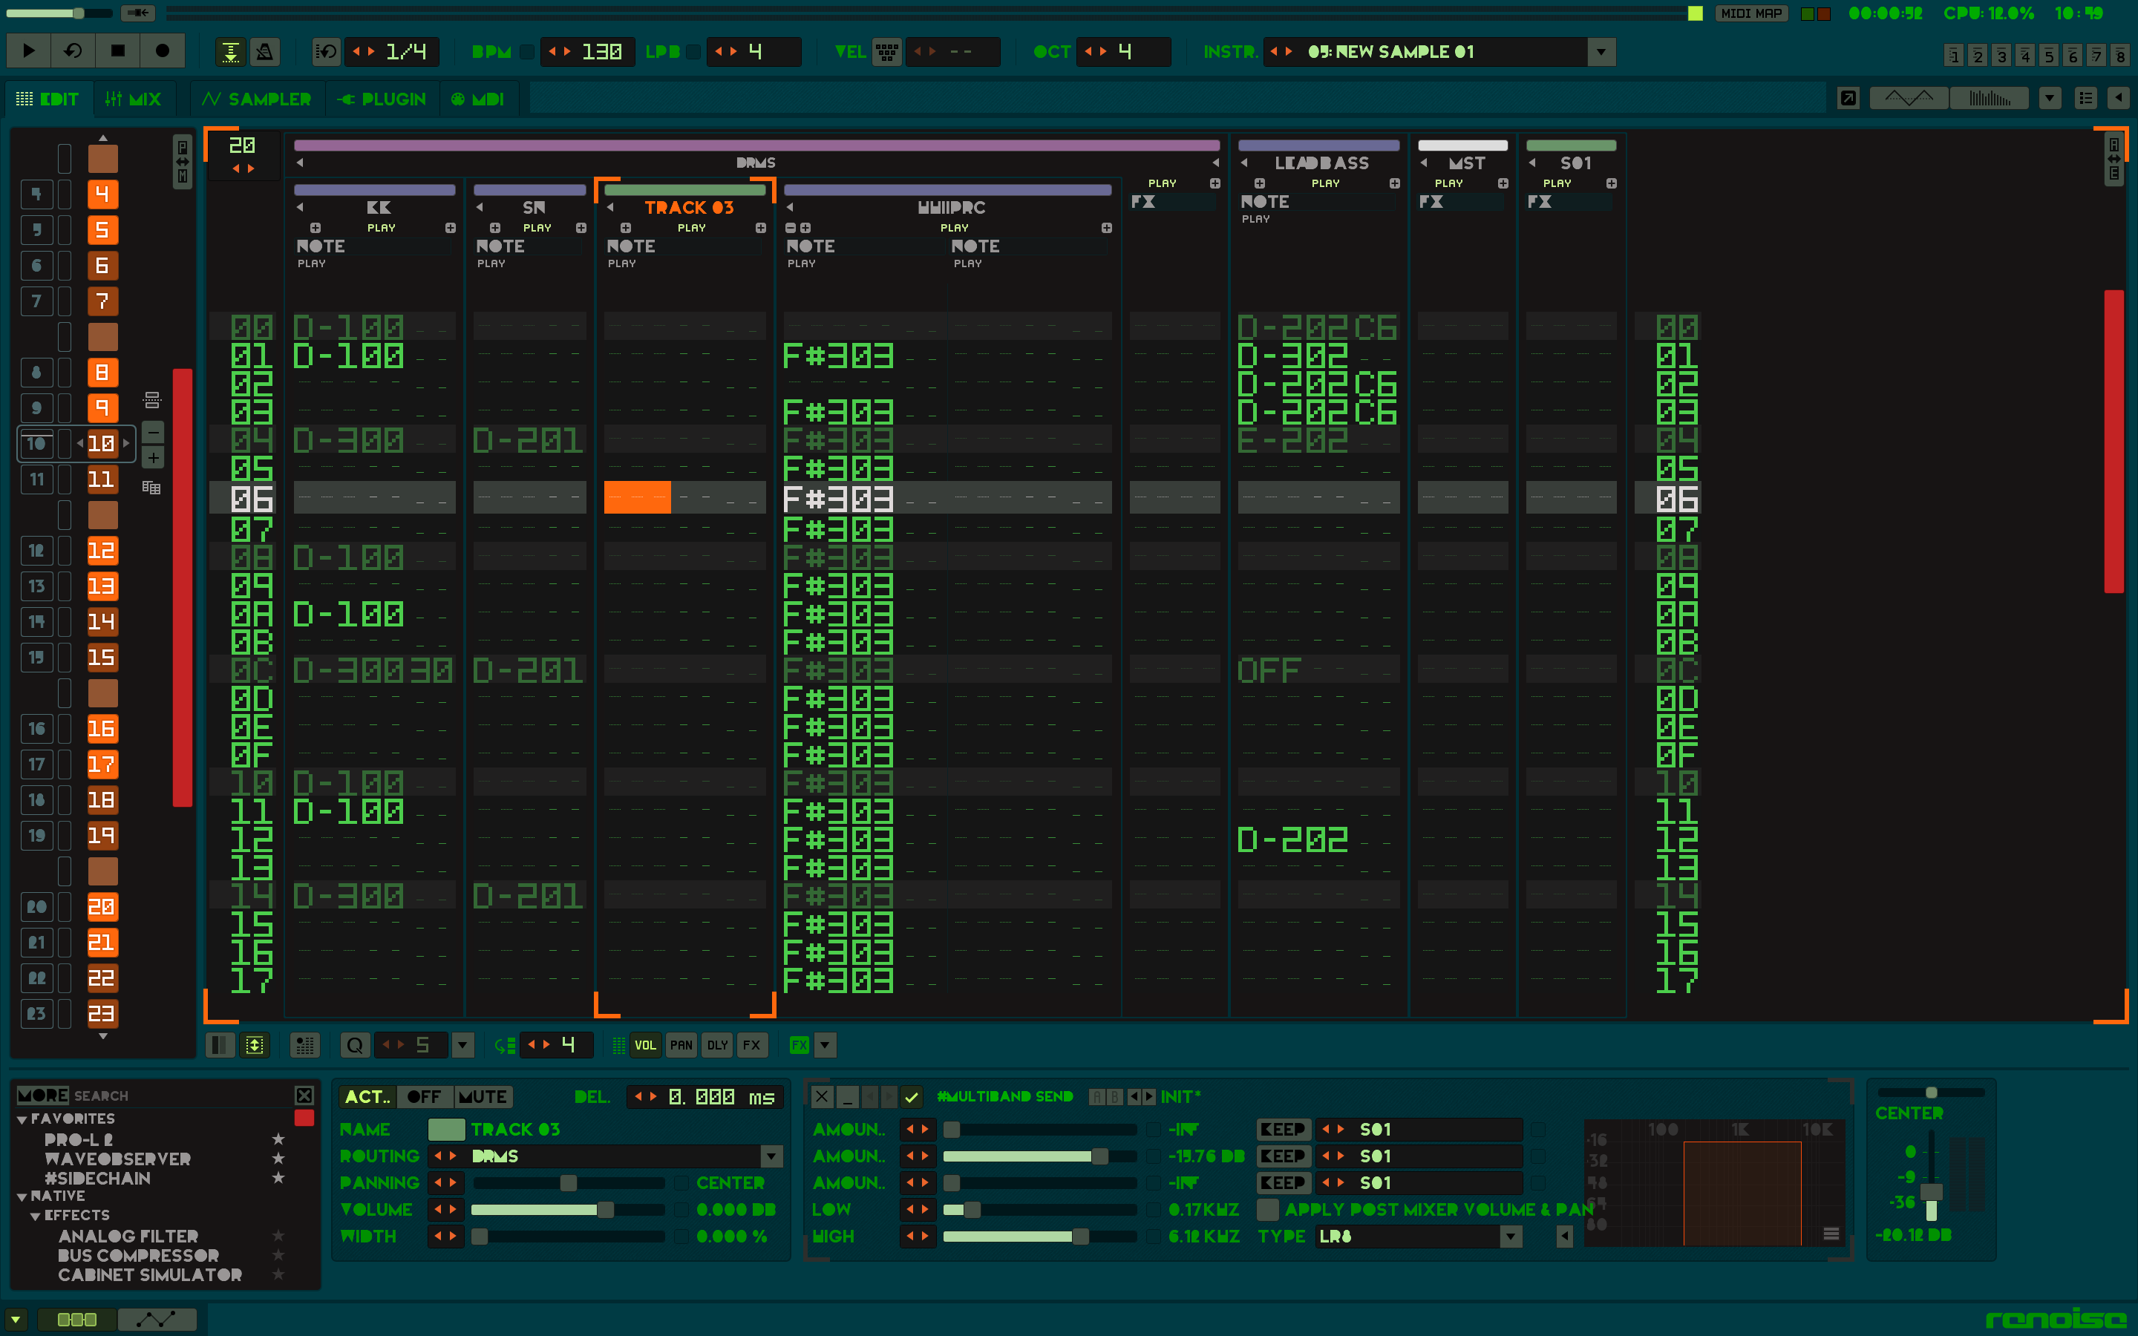Toggle the BPM sync checkbox
Viewport: 2138px width, 1336px height.
[x=526, y=52]
